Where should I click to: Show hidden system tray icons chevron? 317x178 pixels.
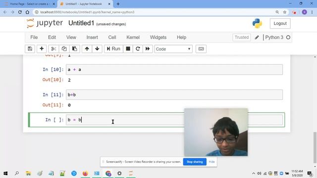point(254,174)
